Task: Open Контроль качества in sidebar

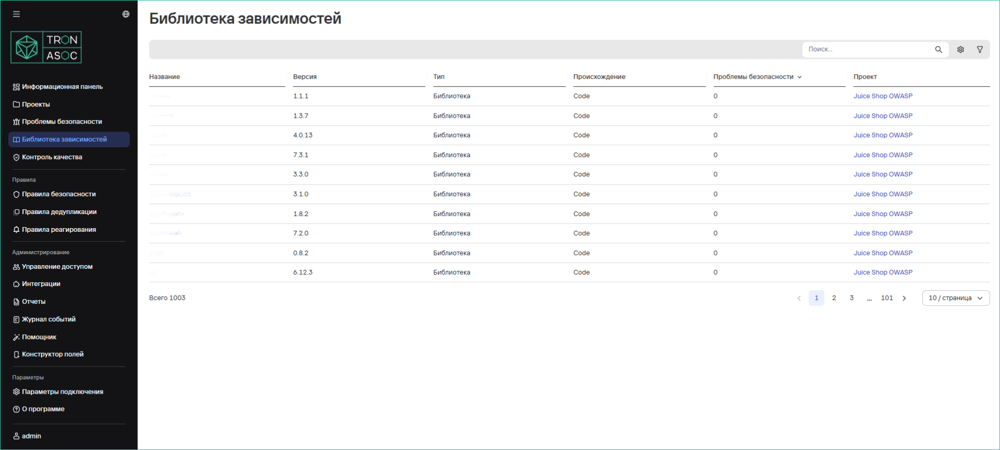Action: pos(52,157)
